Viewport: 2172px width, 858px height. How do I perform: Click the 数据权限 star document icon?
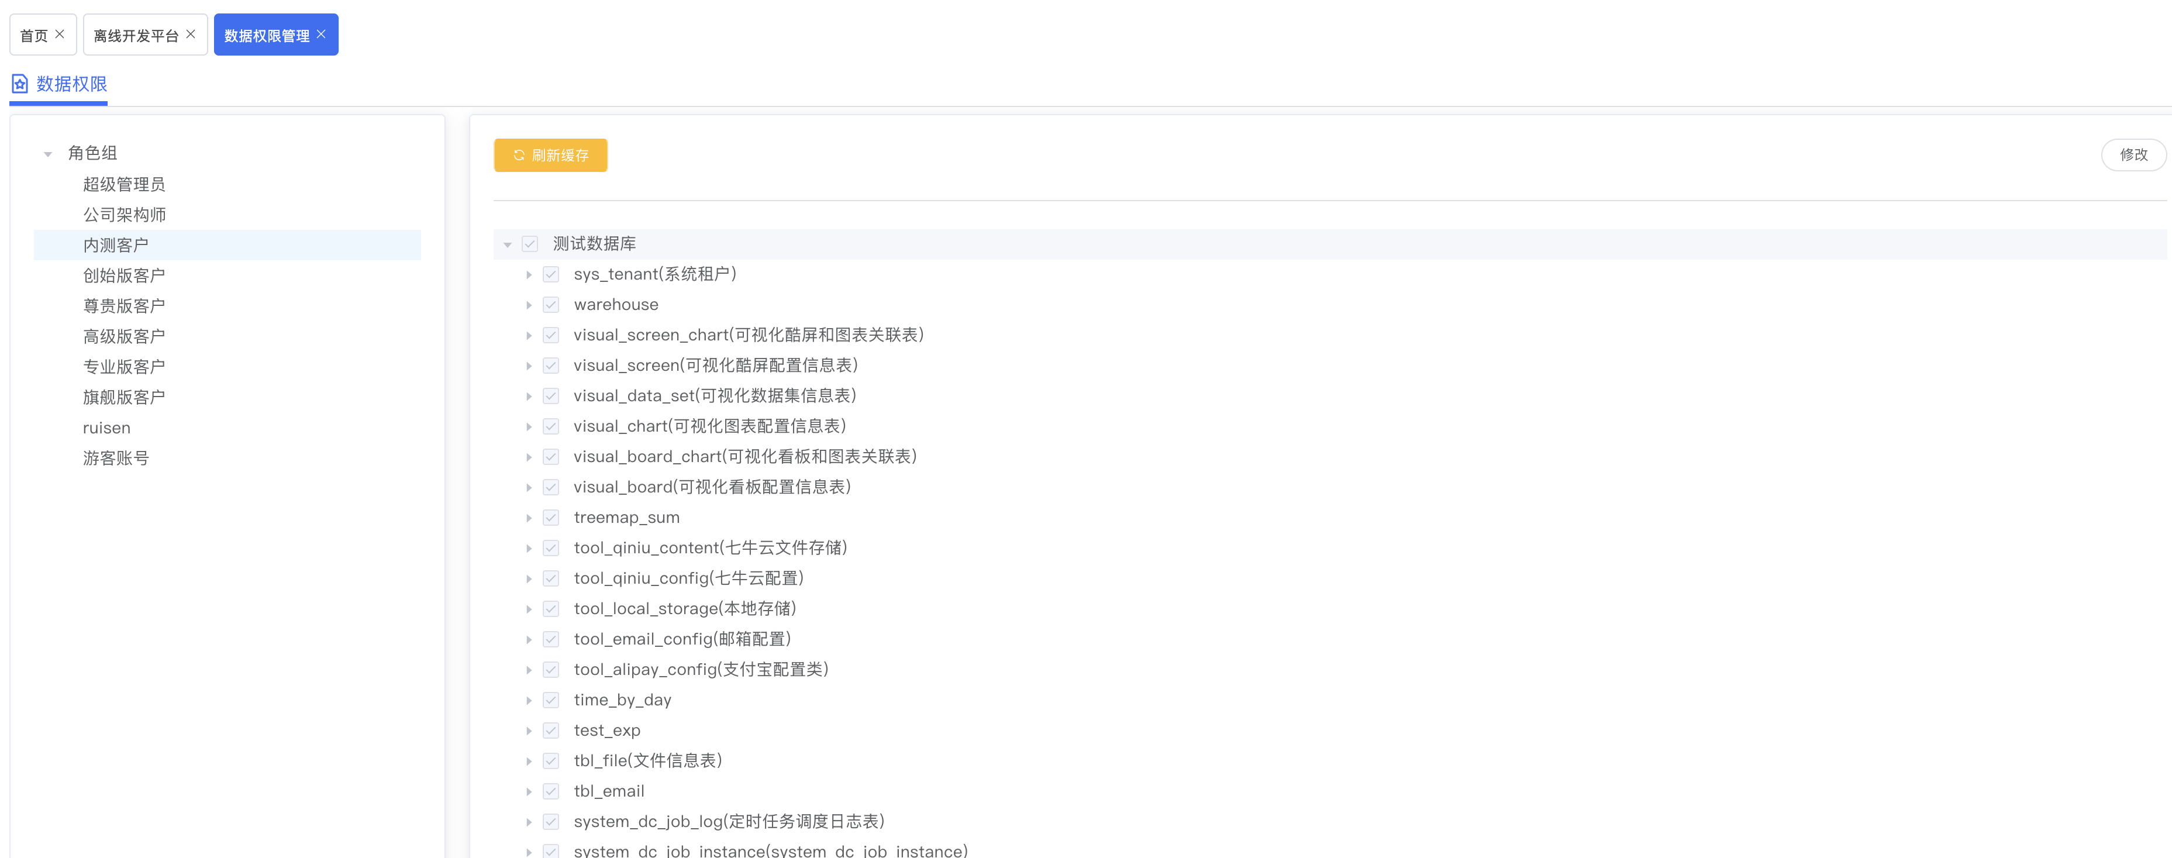(20, 84)
